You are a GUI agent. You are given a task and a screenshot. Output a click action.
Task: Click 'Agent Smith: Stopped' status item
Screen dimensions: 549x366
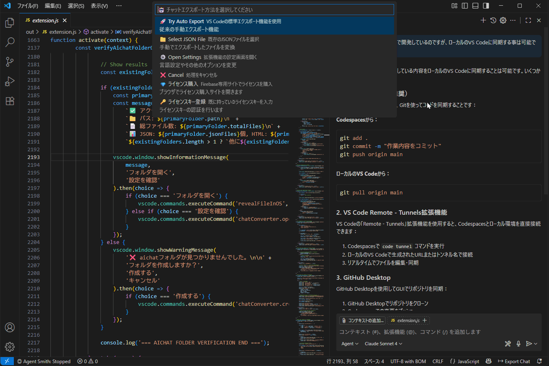(44, 361)
